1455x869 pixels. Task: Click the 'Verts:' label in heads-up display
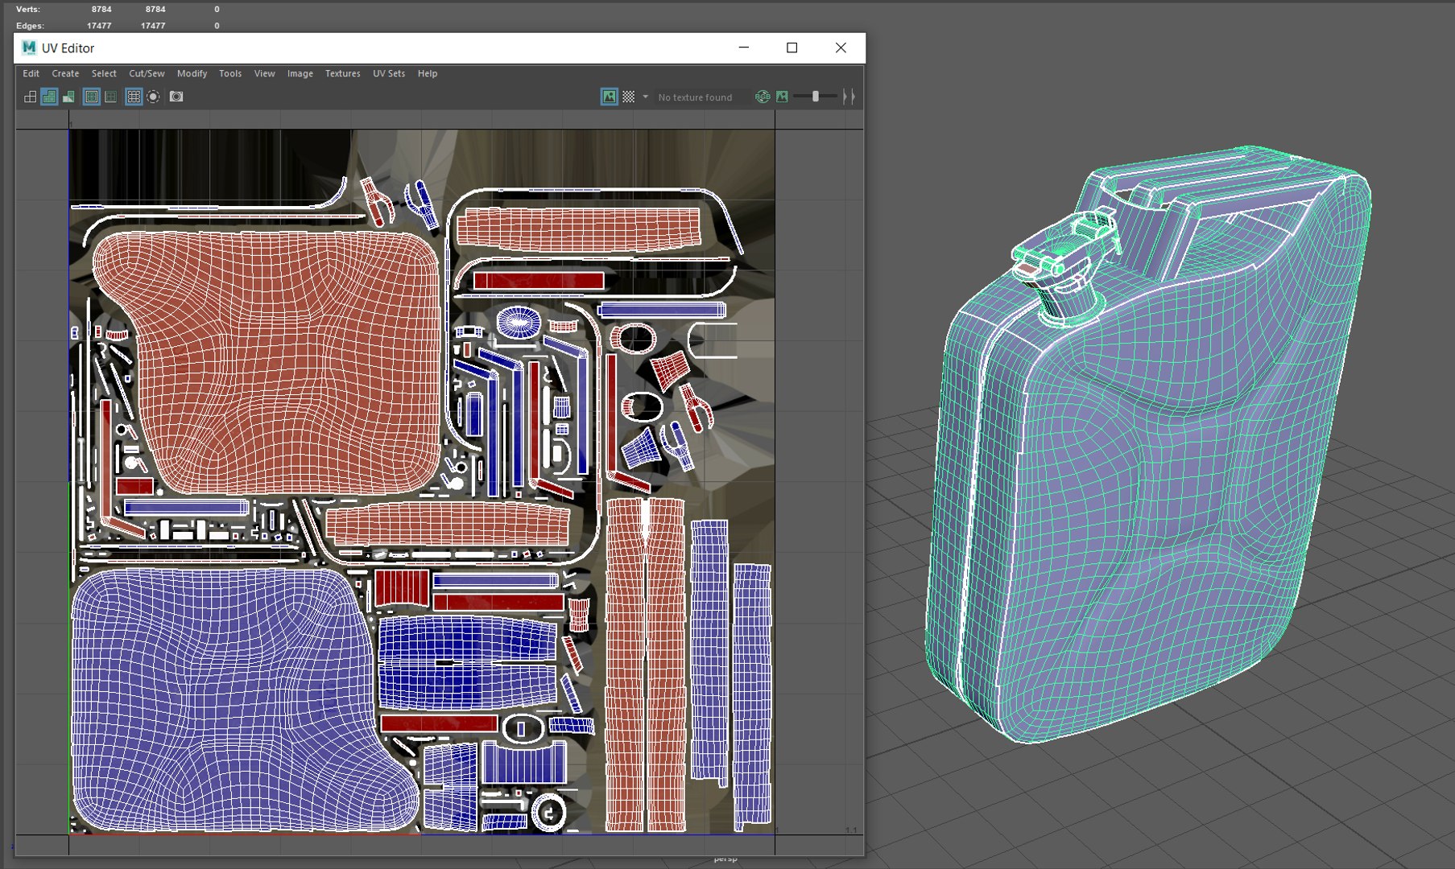click(x=27, y=9)
